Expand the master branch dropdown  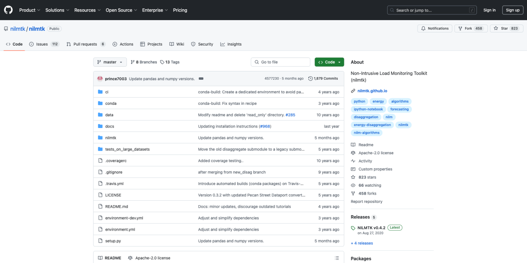(x=110, y=62)
